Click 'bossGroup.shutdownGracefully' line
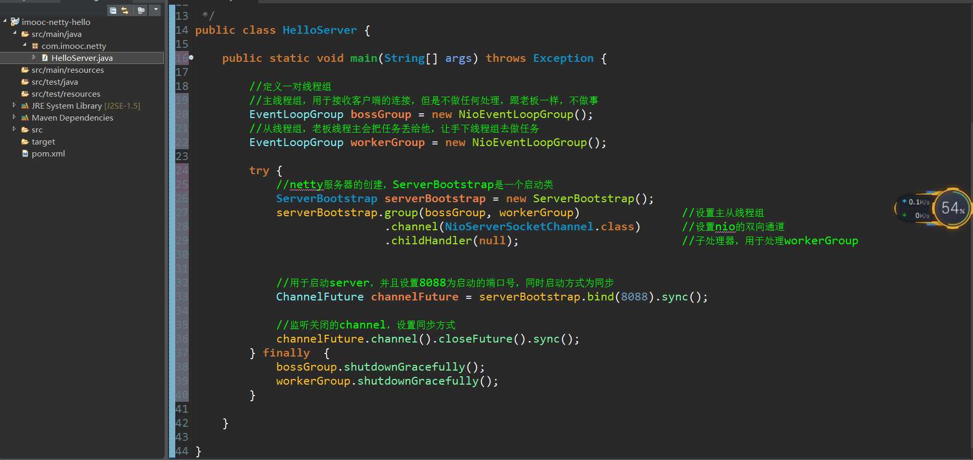The image size is (973, 460). click(380, 367)
